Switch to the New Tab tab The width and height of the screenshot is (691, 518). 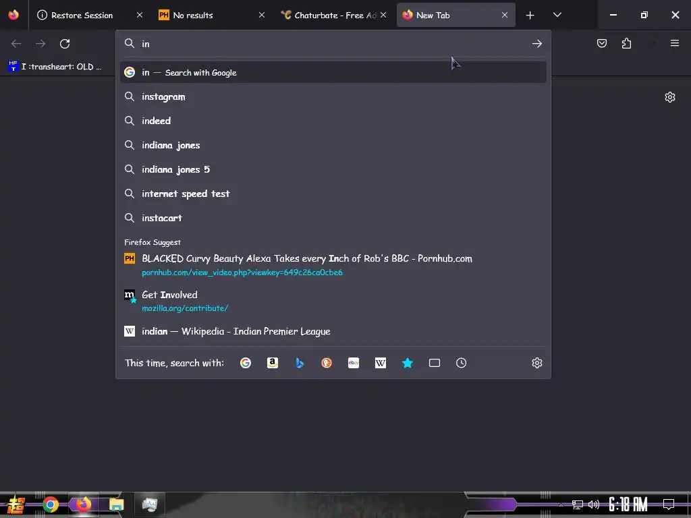point(455,16)
